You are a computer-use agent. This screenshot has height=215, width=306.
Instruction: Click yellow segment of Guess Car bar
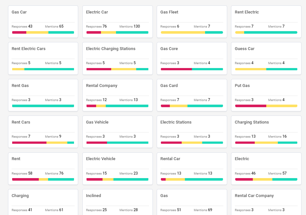(251, 69)
